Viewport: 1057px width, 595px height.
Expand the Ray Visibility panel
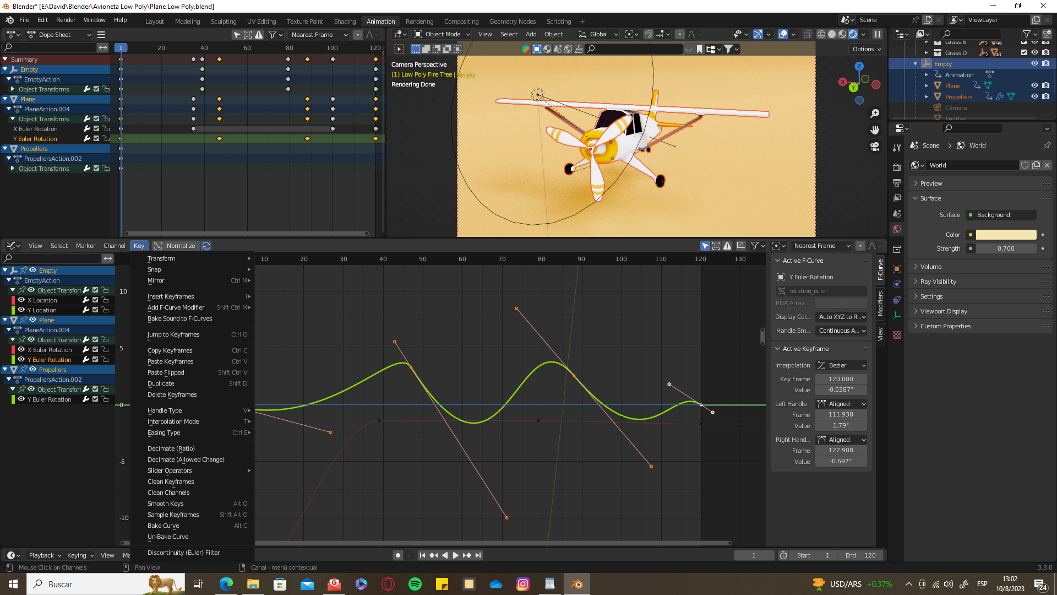938,282
